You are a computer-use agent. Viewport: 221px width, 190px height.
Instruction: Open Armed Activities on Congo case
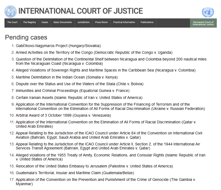pos(94,52)
